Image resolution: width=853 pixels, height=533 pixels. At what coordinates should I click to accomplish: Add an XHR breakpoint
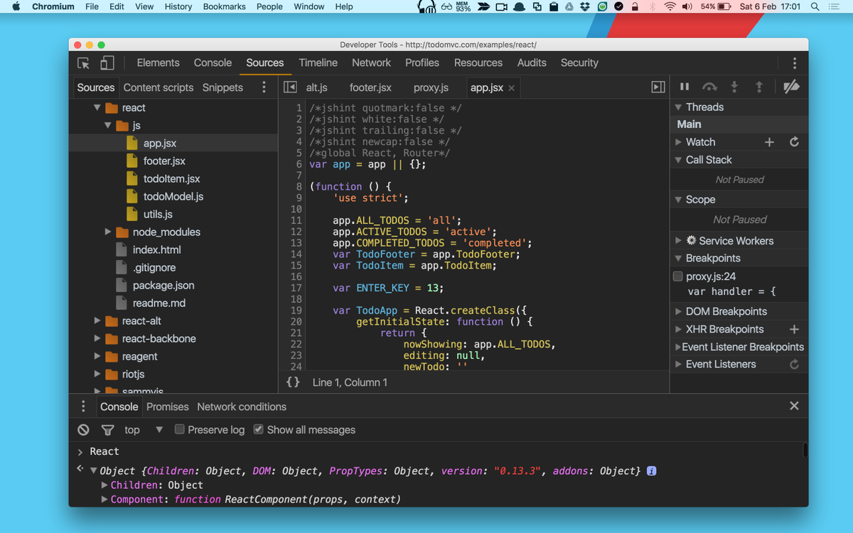point(794,329)
